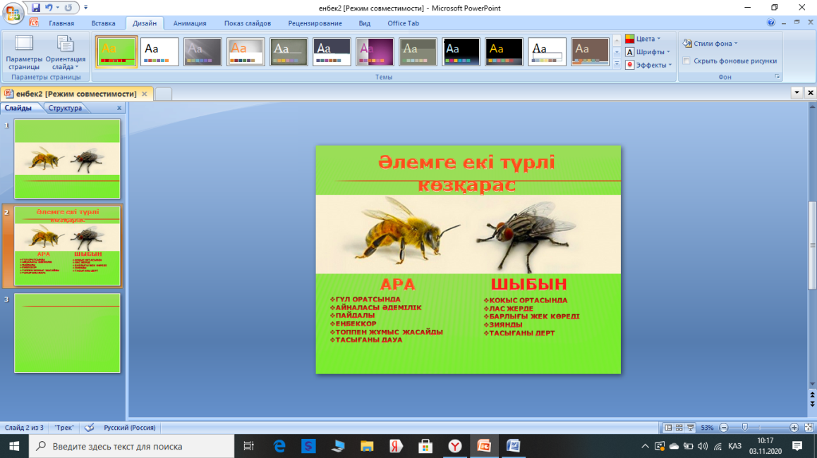Open Background Styles (Стили фона) dropdown
The height and width of the screenshot is (458, 817).
point(710,43)
